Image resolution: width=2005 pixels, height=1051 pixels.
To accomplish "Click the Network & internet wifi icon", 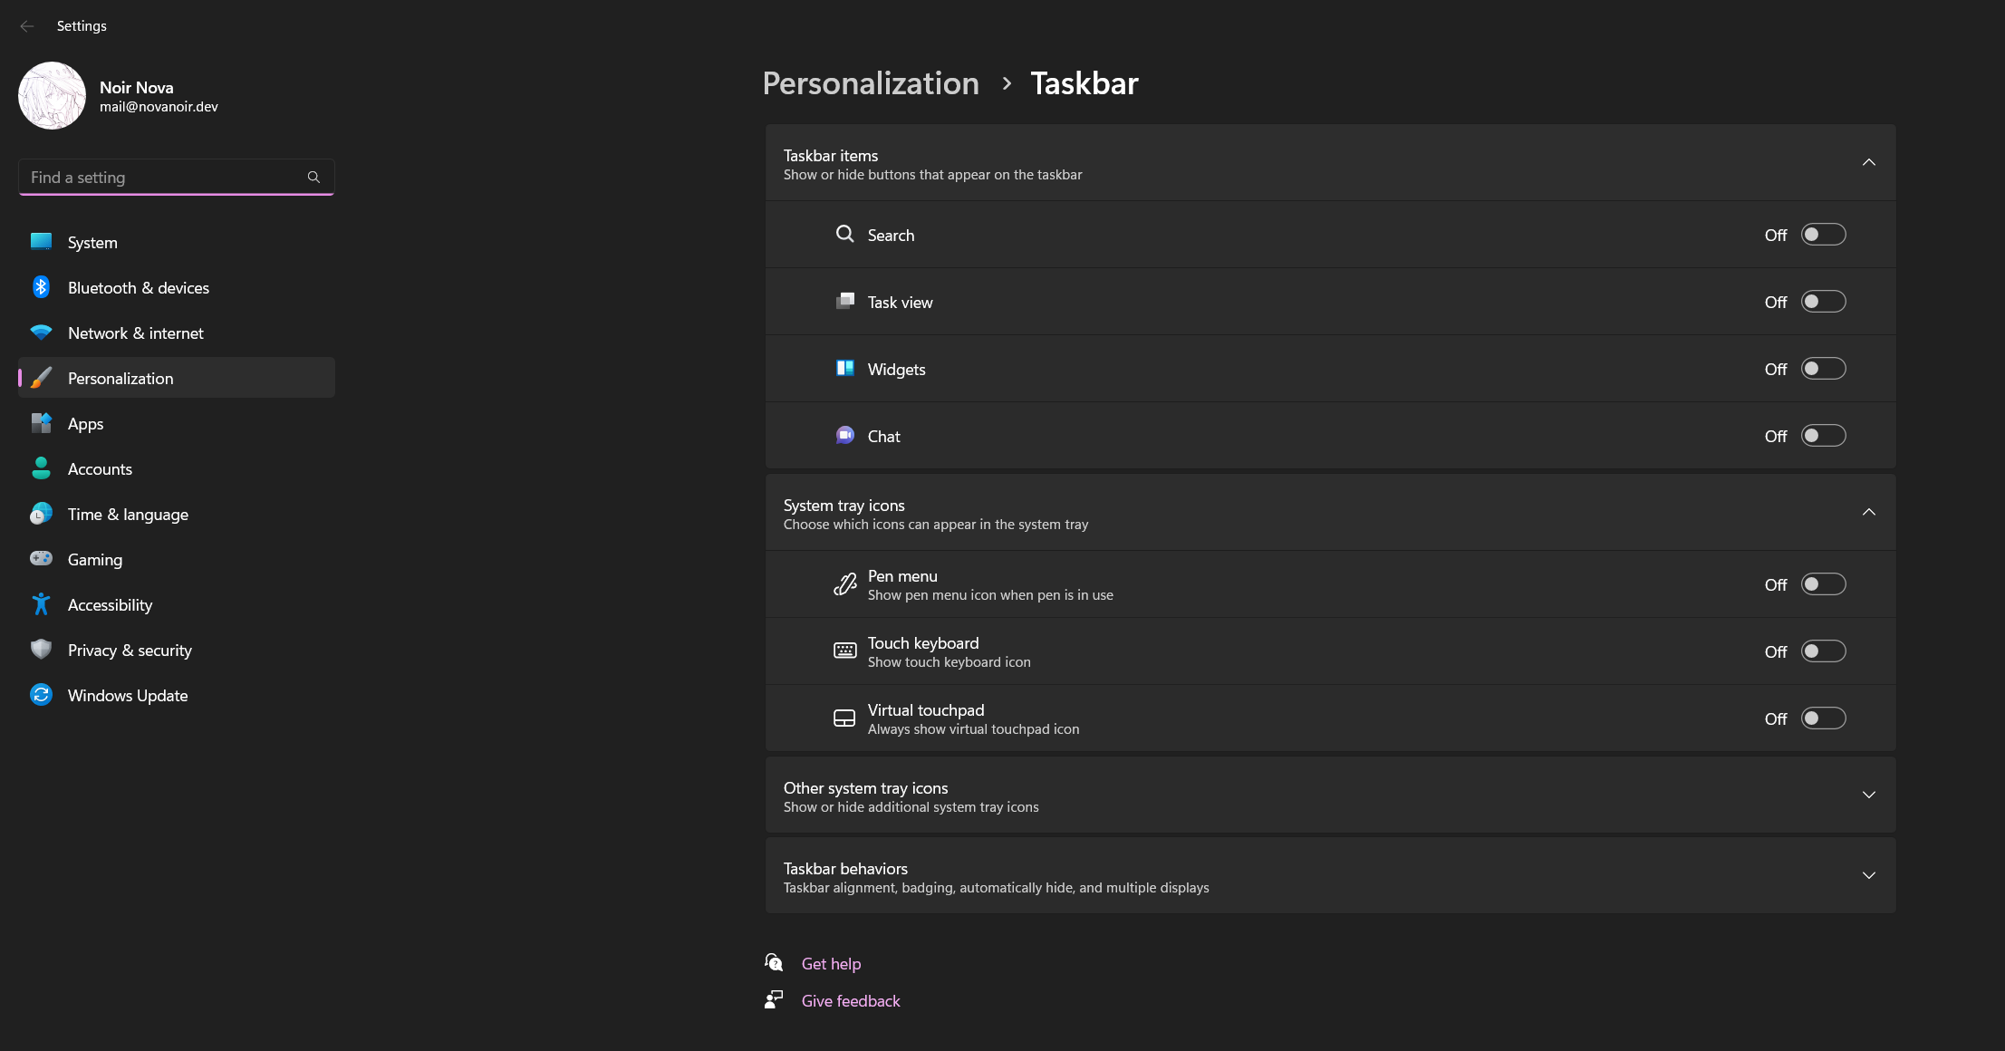I will pos(41,333).
